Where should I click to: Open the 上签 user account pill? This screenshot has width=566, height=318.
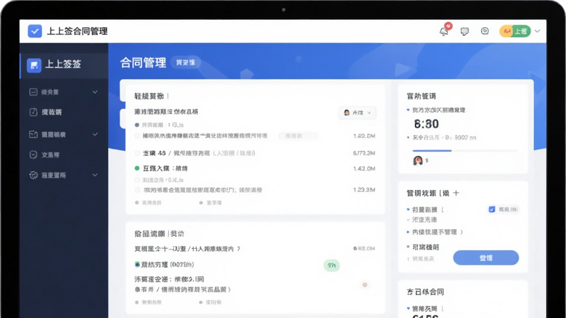pos(515,31)
